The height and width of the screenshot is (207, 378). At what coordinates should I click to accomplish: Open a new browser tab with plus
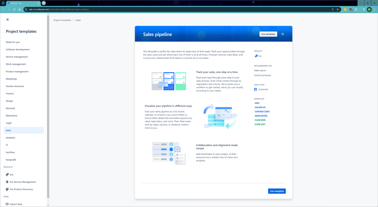click(44, 3)
